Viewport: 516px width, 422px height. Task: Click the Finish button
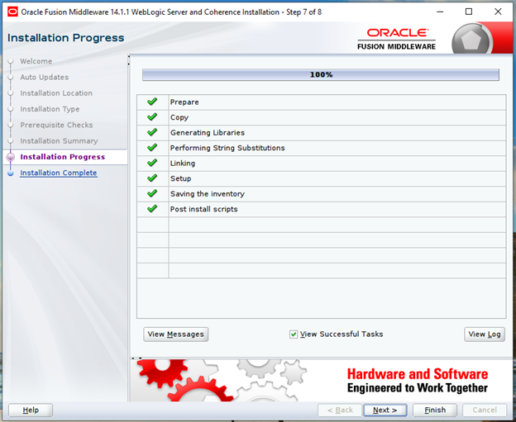click(435, 410)
